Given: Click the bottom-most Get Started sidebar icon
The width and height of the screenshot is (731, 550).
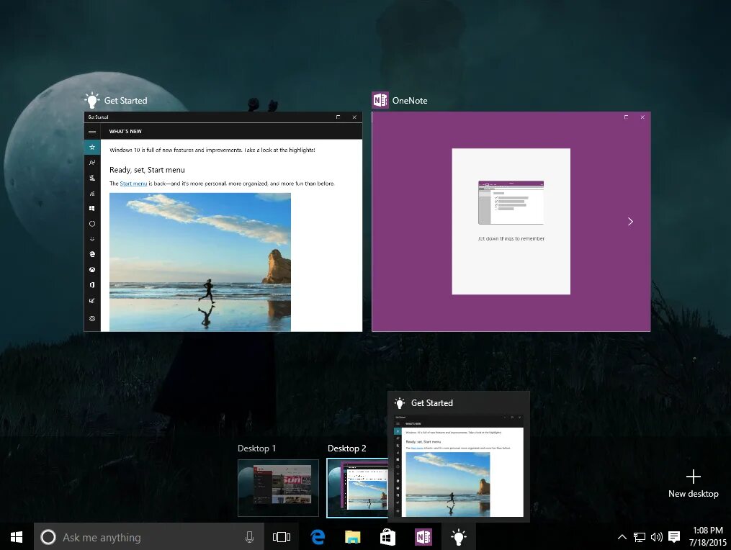Looking at the screenshot, I should coord(92,318).
